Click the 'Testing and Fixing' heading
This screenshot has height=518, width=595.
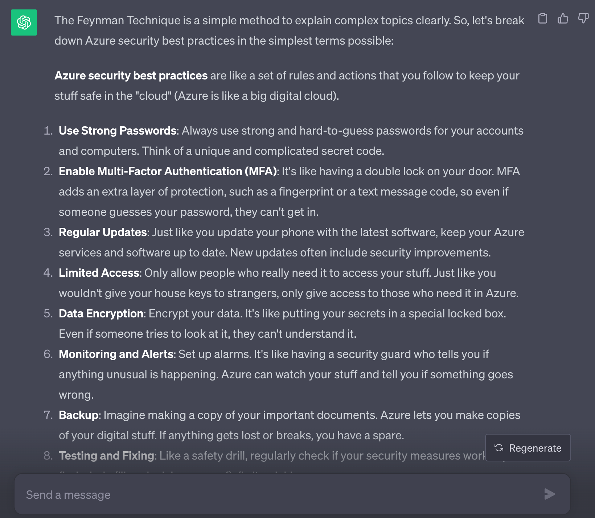[107, 456]
